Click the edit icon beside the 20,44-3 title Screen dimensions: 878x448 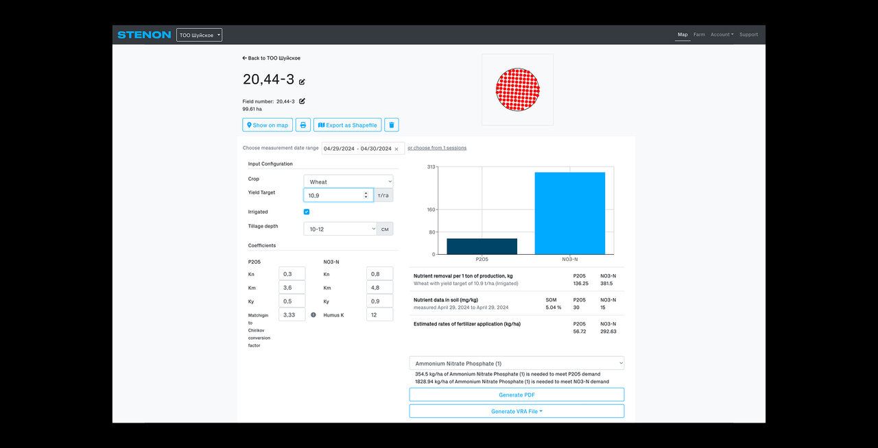(x=302, y=82)
